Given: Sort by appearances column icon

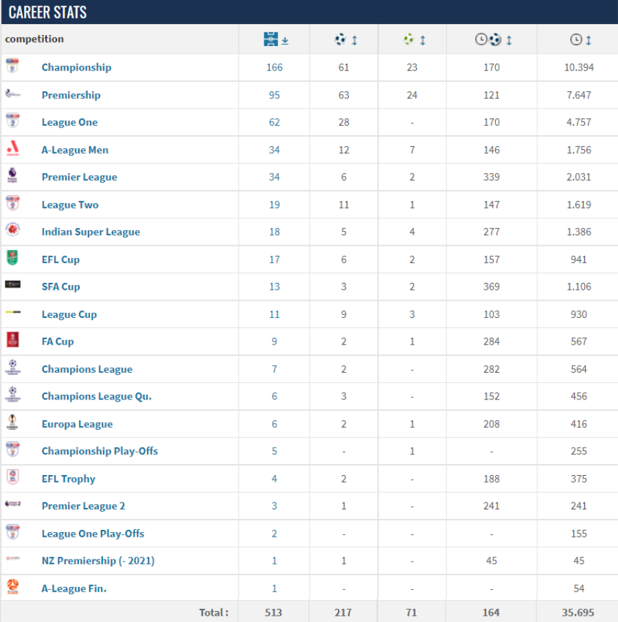Looking at the screenshot, I should [x=275, y=40].
